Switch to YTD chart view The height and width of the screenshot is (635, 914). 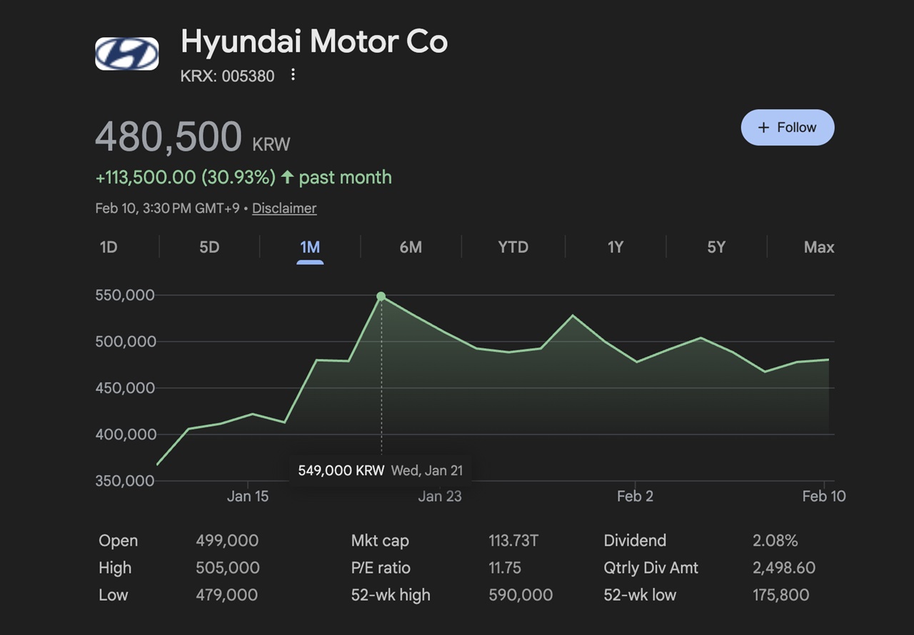(513, 247)
